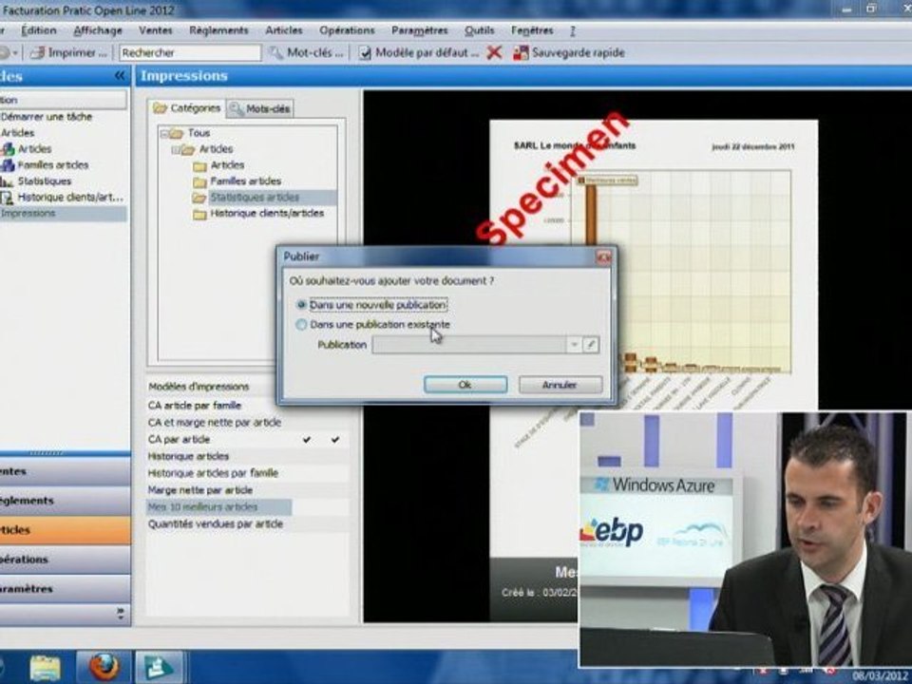Open the Fenêtres menu
The width and height of the screenshot is (912, 684).
(x=532, y=30)
